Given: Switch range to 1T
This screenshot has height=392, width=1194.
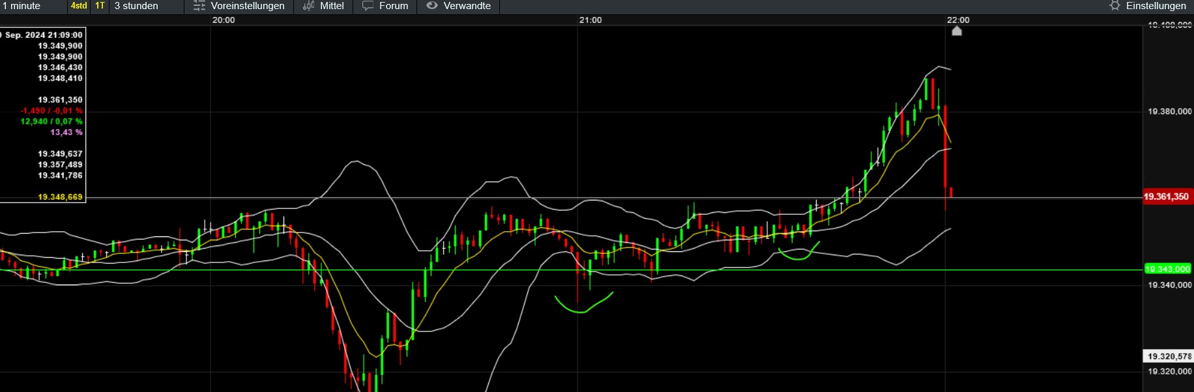Looking at the screenshot, I should point(100,6).
